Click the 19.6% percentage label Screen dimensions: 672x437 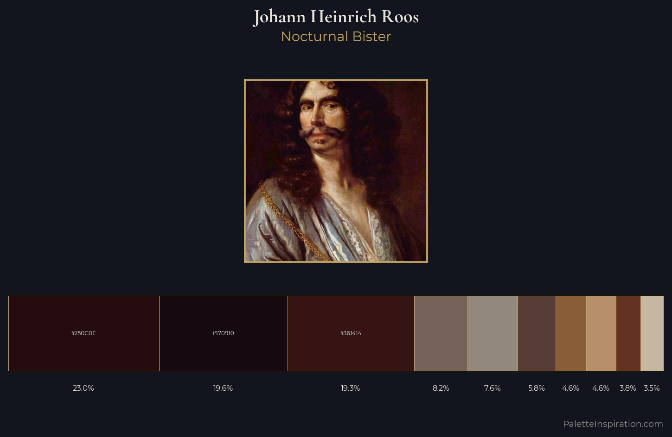point(223,388)
